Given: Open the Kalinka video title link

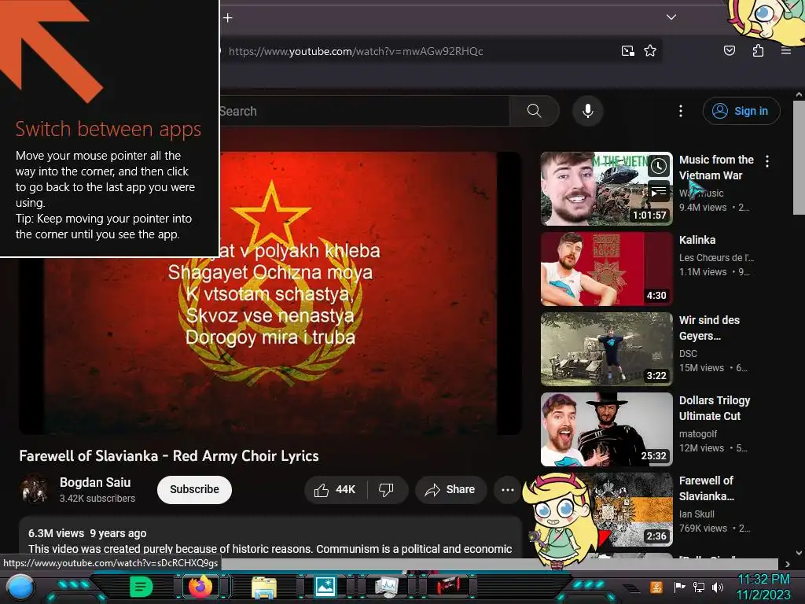Looking at the screenshot, I should [697, 240].
